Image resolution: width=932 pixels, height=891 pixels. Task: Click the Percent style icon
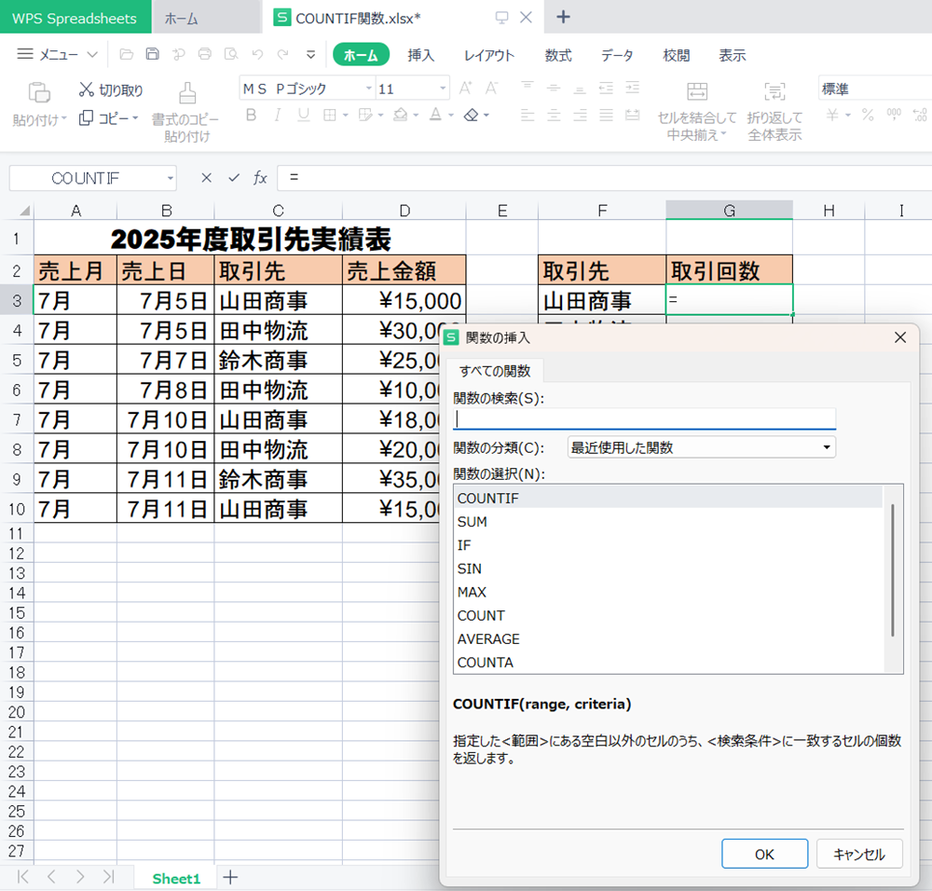point(868,115)
